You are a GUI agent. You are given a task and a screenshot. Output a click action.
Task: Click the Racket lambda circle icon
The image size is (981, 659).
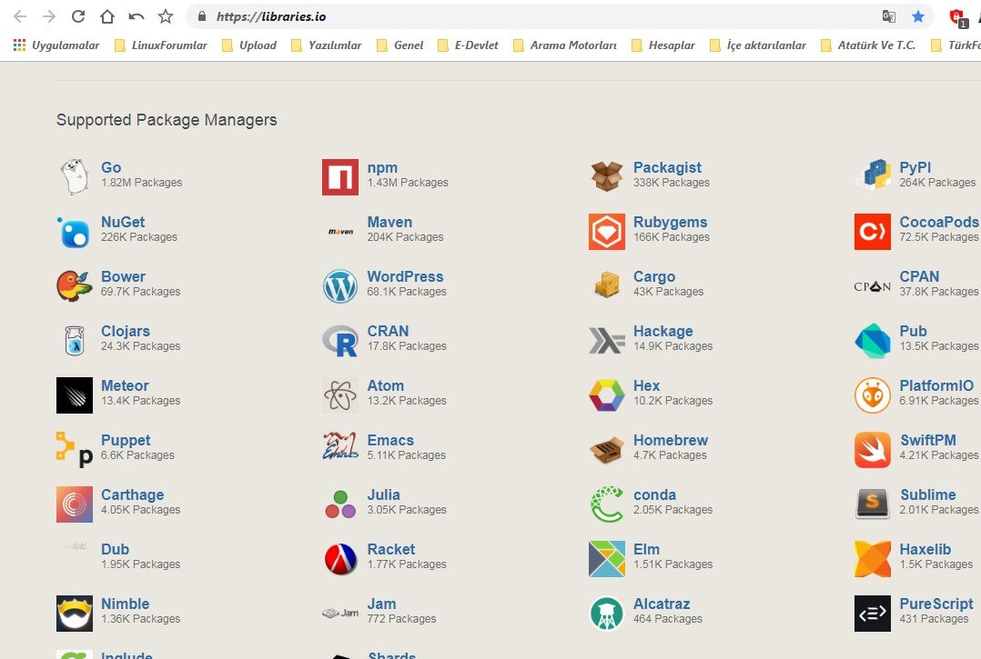click(340, 559)
